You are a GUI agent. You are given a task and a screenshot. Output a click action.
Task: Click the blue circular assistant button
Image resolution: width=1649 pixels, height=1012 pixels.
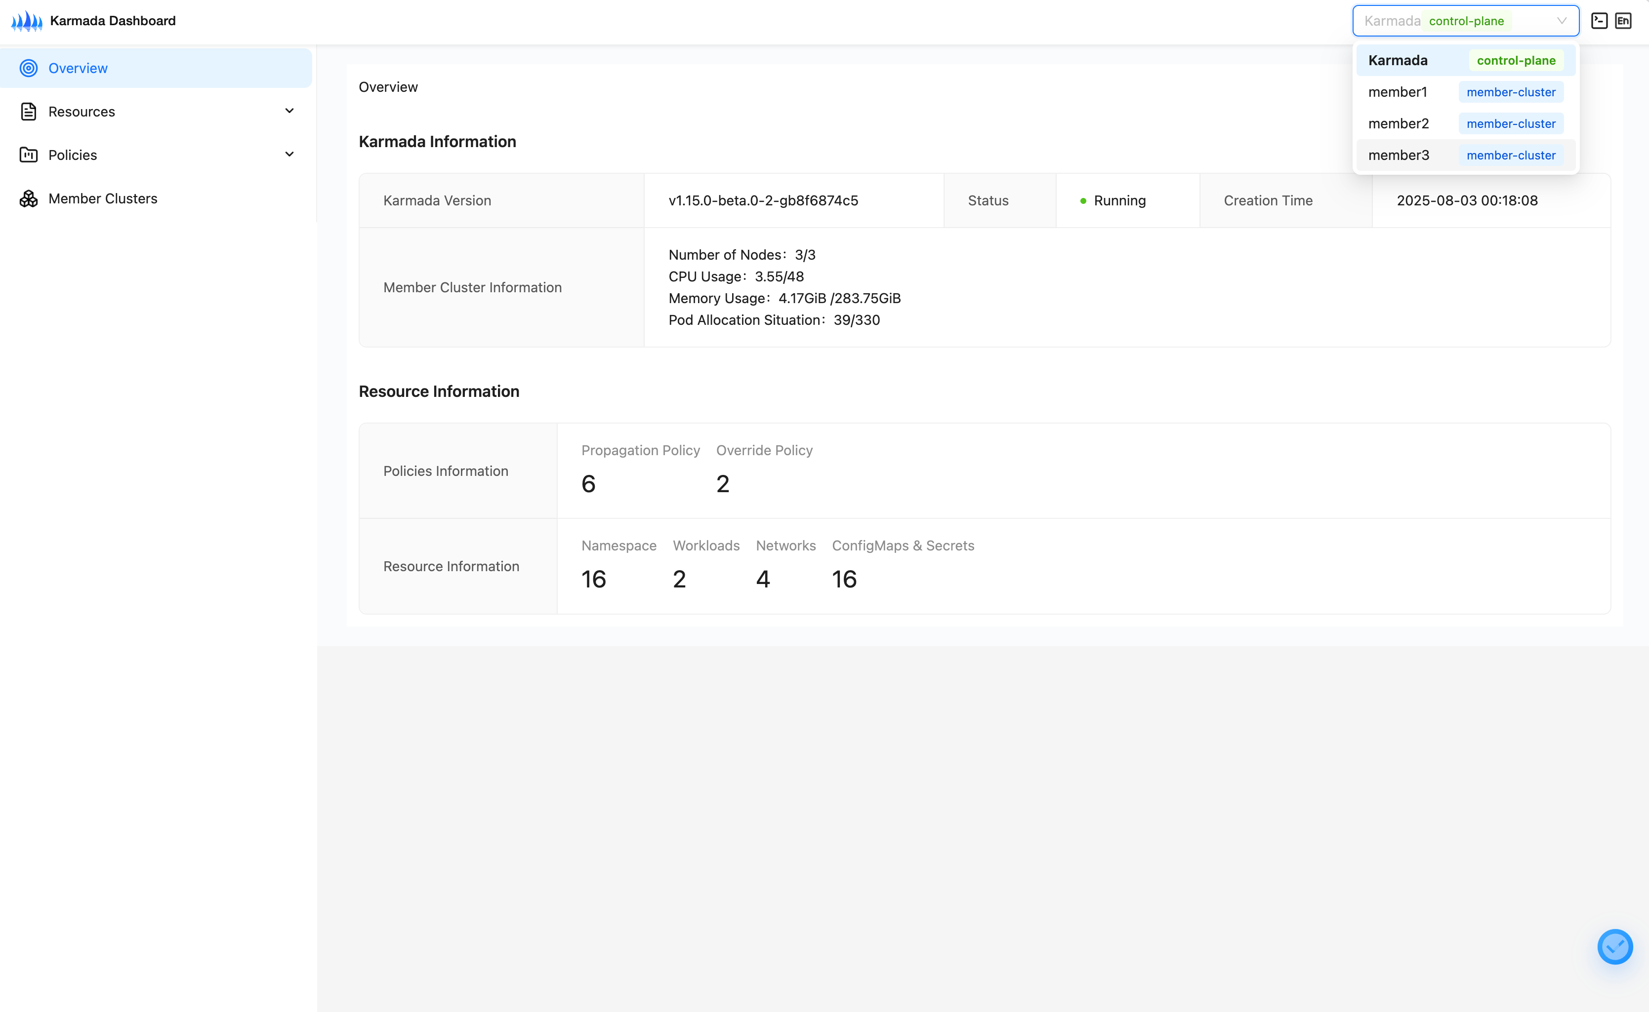tap(1615, 946)
